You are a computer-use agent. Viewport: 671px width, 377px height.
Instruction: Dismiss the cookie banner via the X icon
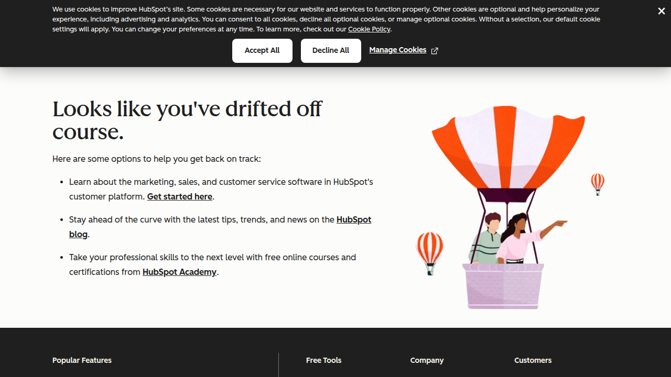click(661, 11)
